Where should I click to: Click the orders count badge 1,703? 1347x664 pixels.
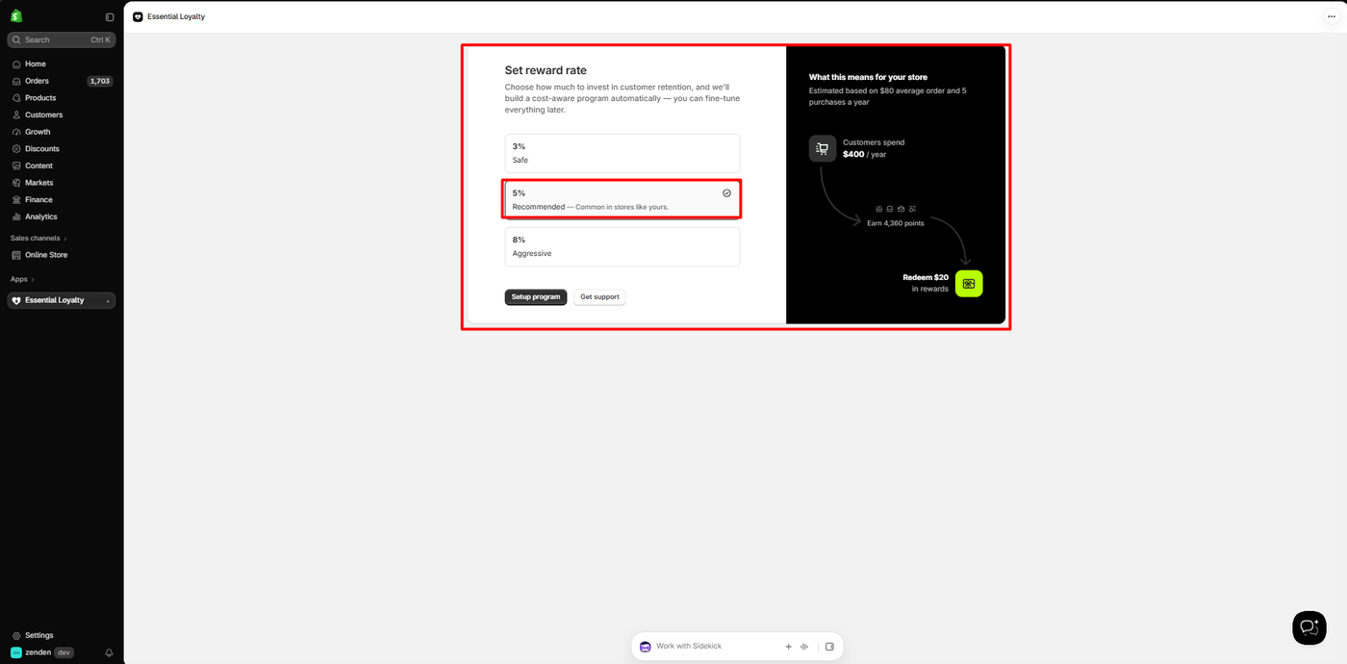point(100,81)
